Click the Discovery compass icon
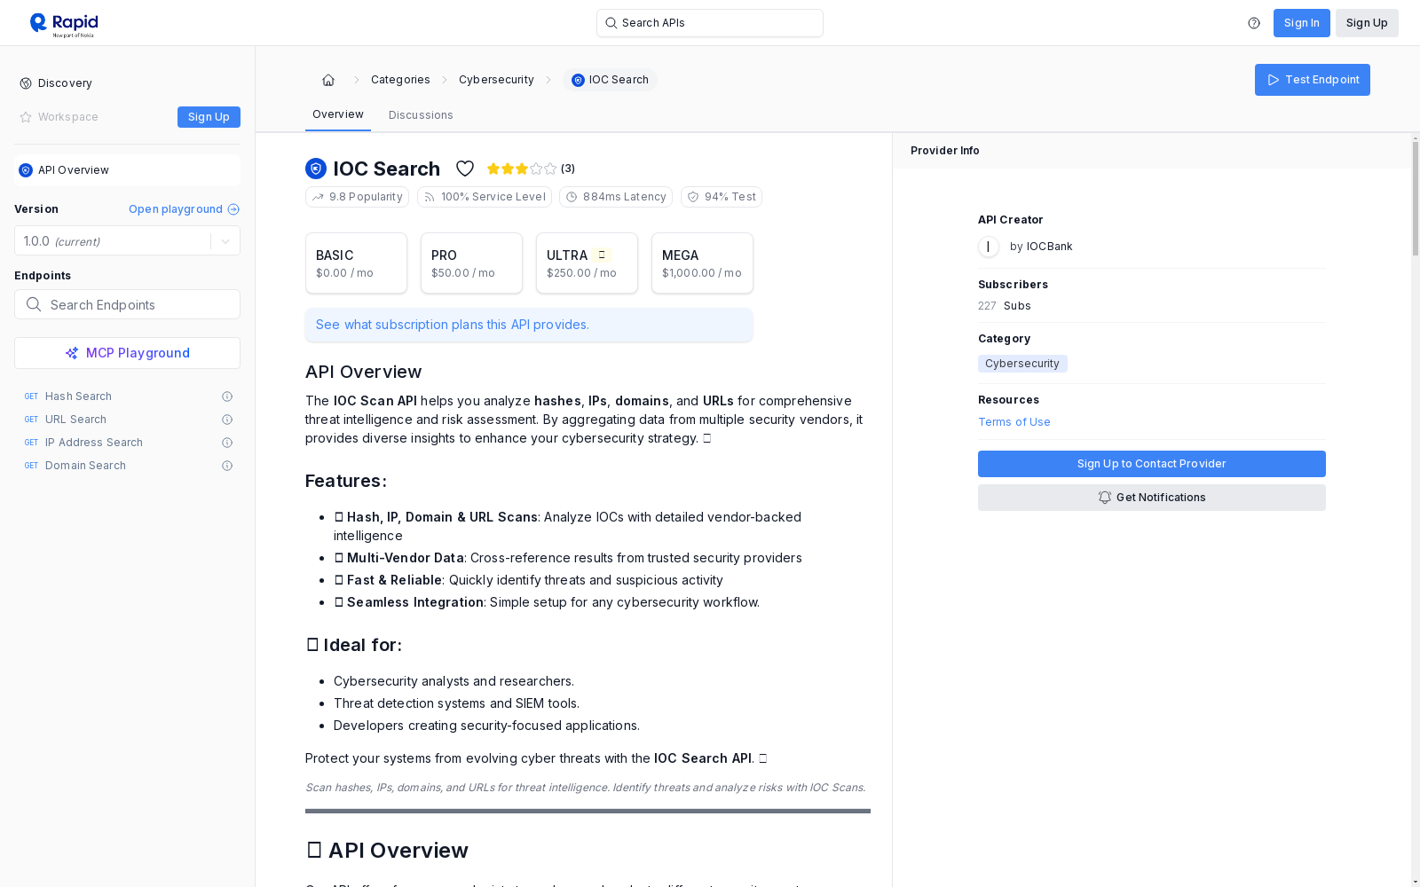 click(26, 83)
